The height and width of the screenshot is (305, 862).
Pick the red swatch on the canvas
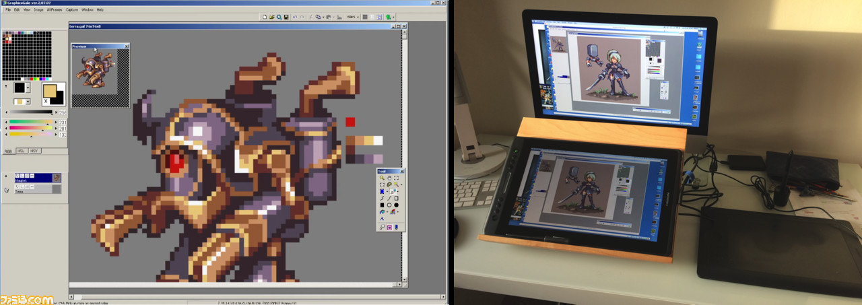coord(350,122)
